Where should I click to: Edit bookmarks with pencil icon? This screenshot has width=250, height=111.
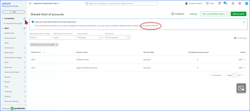point(24,19)
